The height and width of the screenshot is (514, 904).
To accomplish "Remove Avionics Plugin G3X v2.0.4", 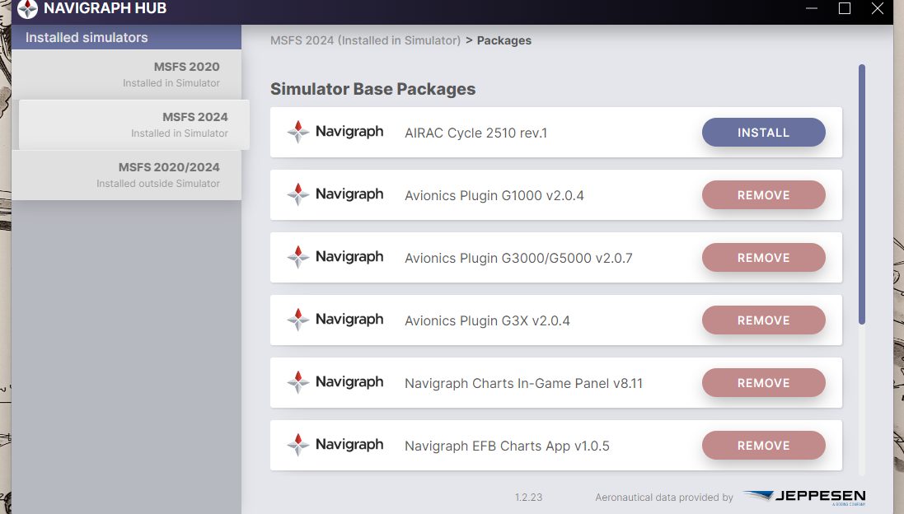I will click(763, 320).
